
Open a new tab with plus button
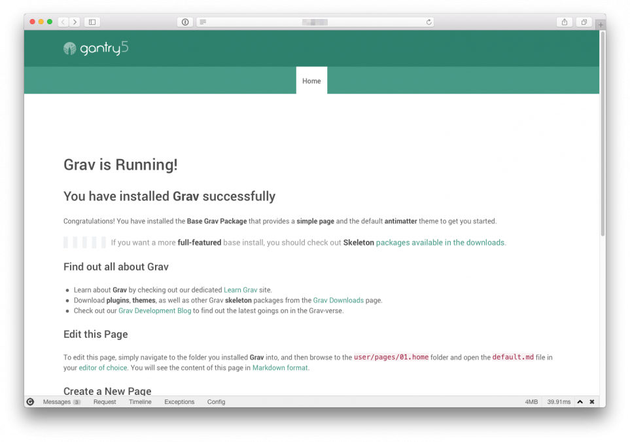[601, 25]
